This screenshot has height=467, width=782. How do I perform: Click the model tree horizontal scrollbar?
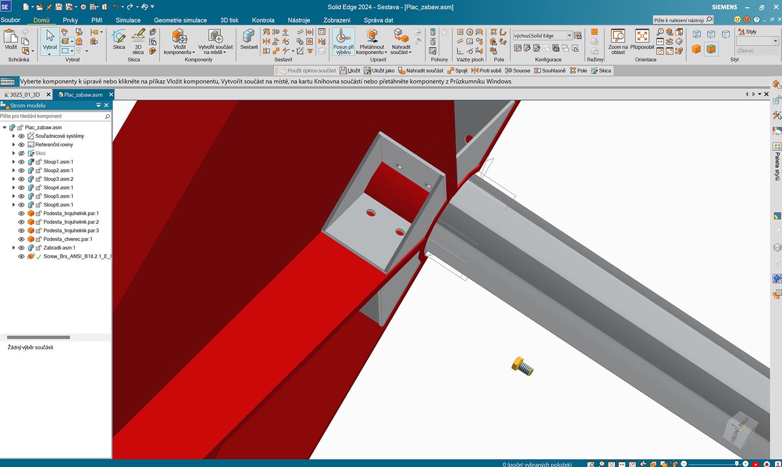(x=38, y=337)
